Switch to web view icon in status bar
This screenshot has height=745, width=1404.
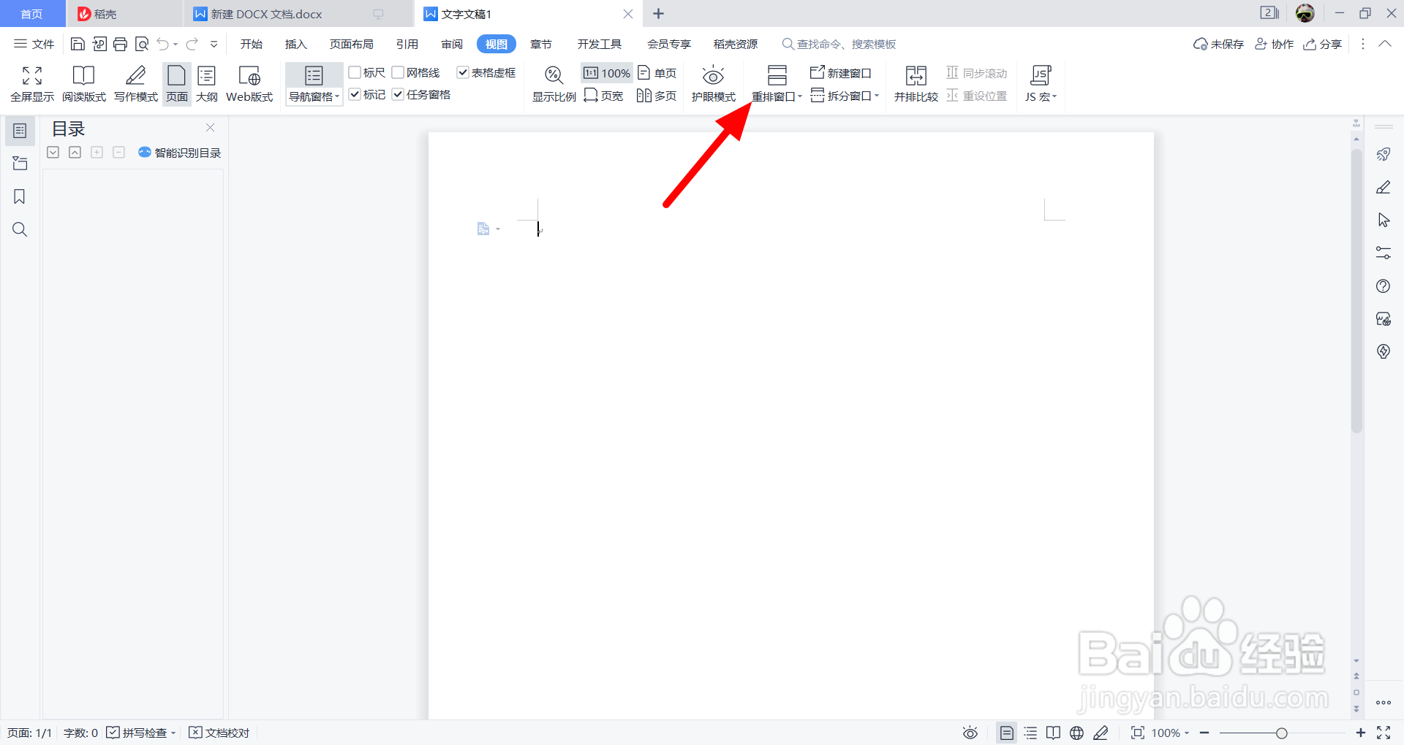pos(1076,733)
